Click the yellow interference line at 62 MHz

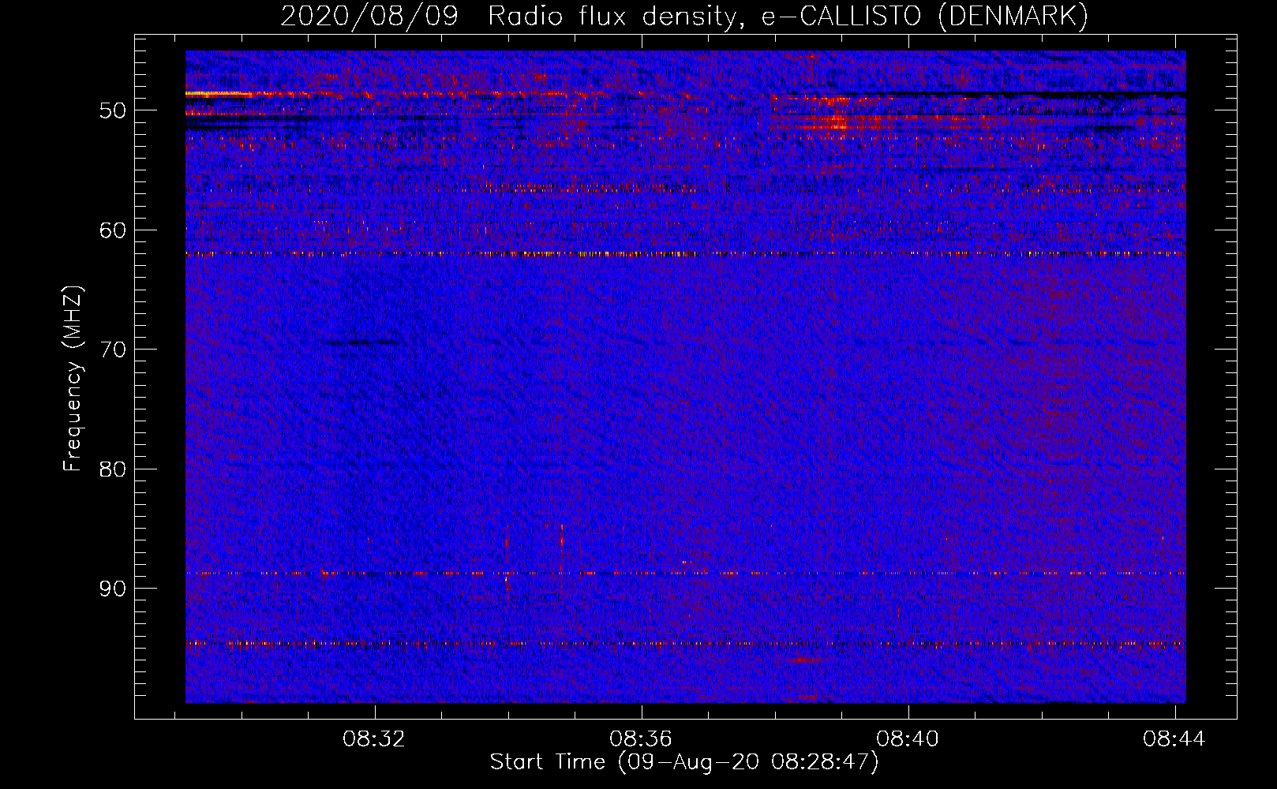pyautogui.click(x=685, y=254)
